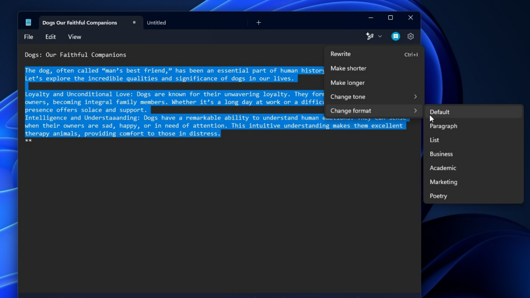Open the AI Rewrite pen icon
Screen dimensions: 530x298
click(x=370, y=36)
